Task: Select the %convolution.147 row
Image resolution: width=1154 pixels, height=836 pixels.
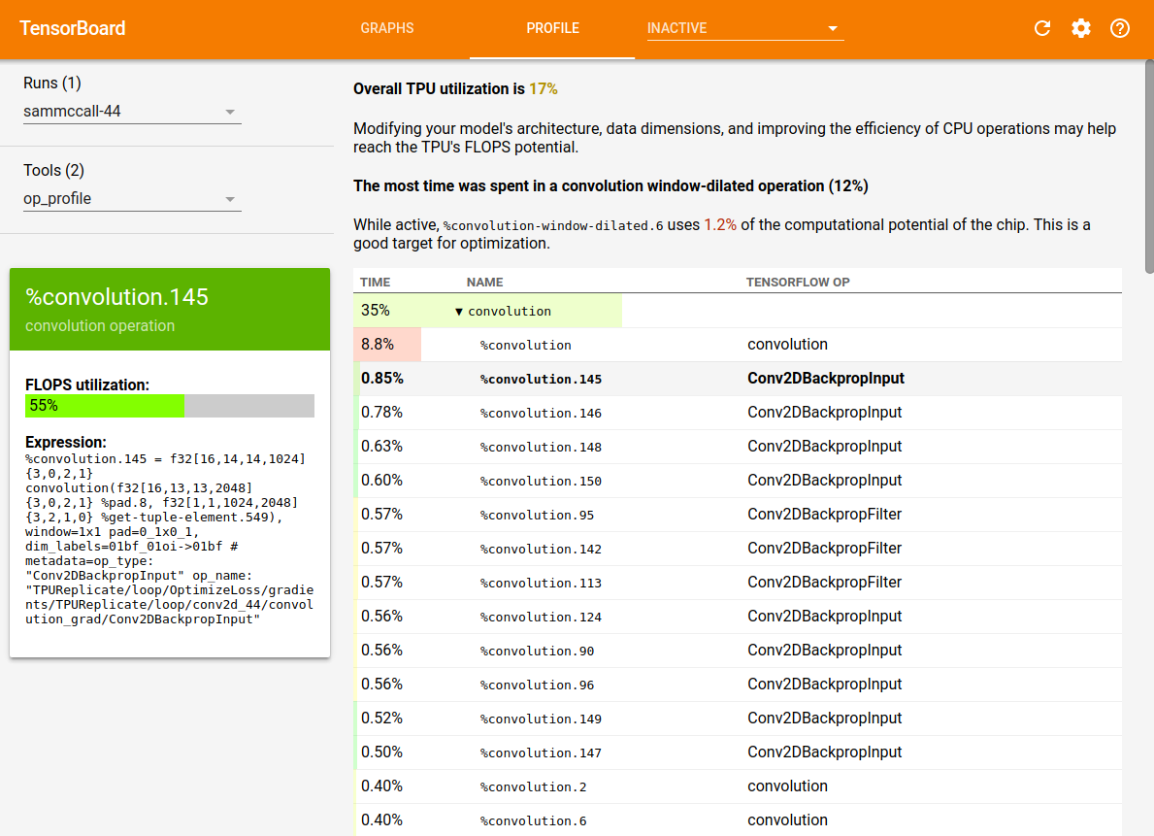Action: click(x=738, y=752)
